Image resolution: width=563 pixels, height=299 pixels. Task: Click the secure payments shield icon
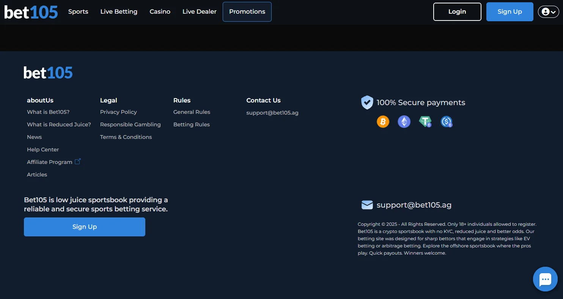coord(367,102)
